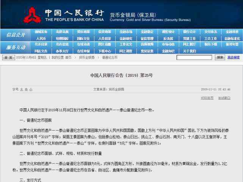This screenshot has height=182, width=243.
Task: Open the 金融稳定 menu item
Action: [147, 32]
